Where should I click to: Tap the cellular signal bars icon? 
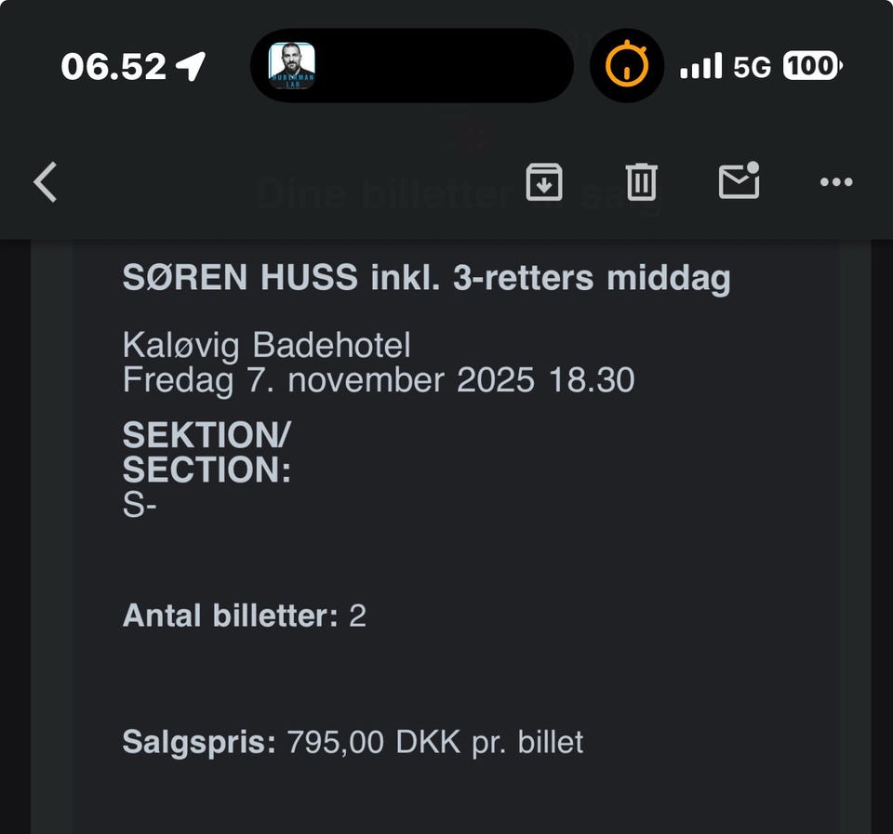700,66
